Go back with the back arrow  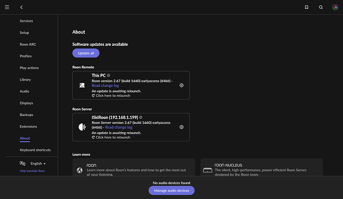(21, 7)
